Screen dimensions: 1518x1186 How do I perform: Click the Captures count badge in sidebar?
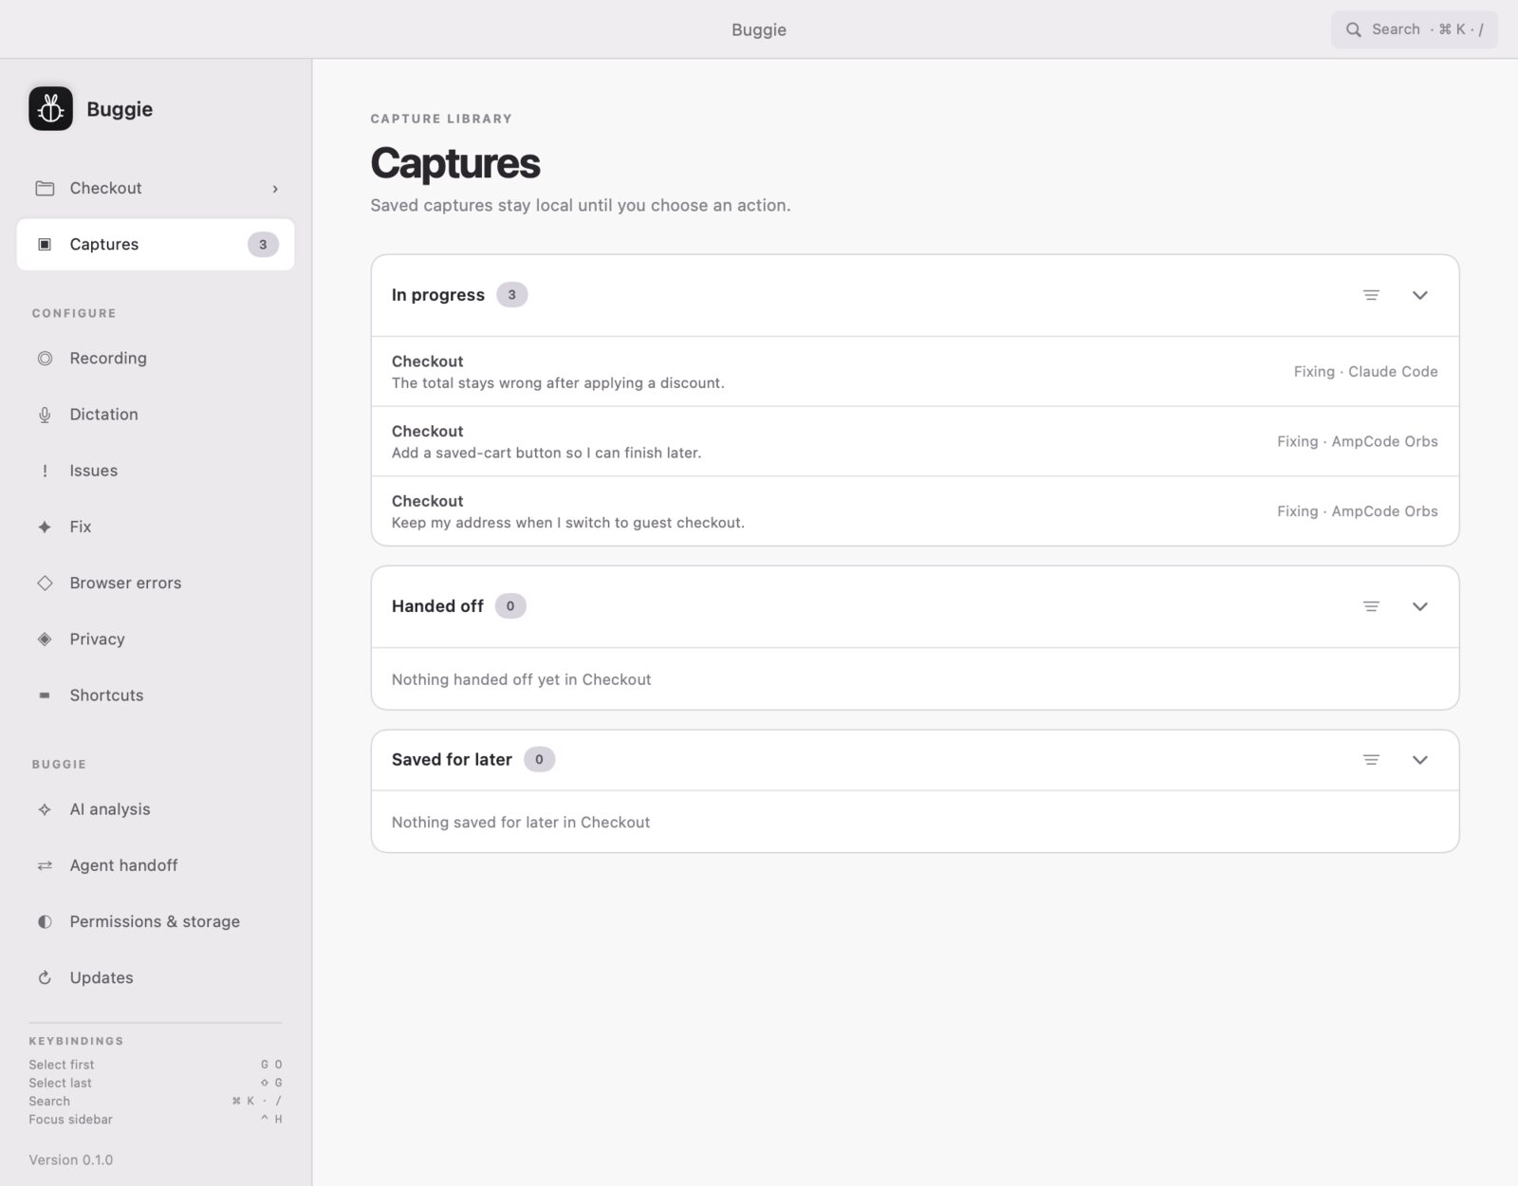[263, 245]
